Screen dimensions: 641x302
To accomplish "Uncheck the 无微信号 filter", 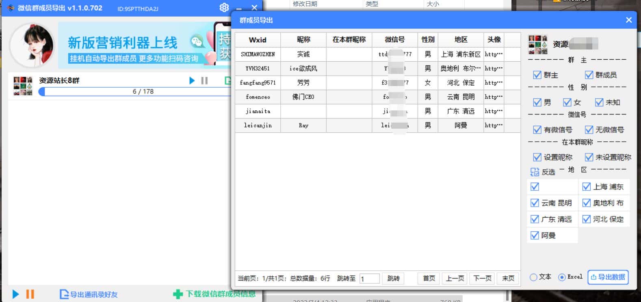I will [x=589, y=130].
